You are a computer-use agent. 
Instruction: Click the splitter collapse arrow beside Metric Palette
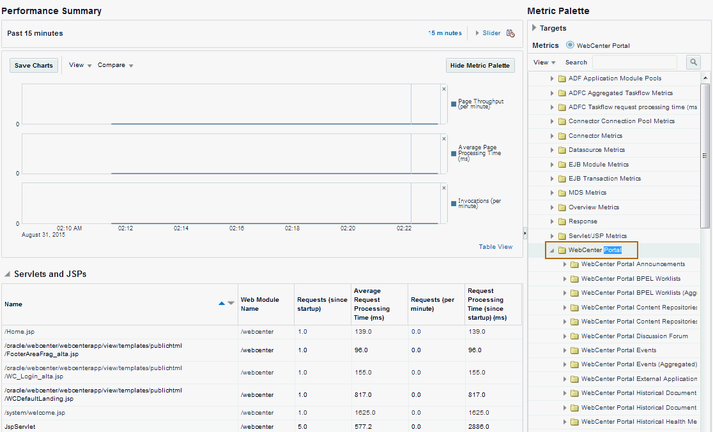[525, 232]
